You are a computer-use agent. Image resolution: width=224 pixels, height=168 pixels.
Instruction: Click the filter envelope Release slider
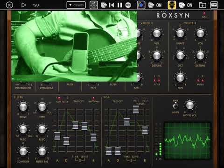[93, 137]
